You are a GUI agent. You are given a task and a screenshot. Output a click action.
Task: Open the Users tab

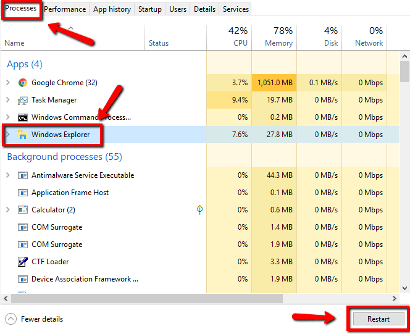(x=178, y=9)
